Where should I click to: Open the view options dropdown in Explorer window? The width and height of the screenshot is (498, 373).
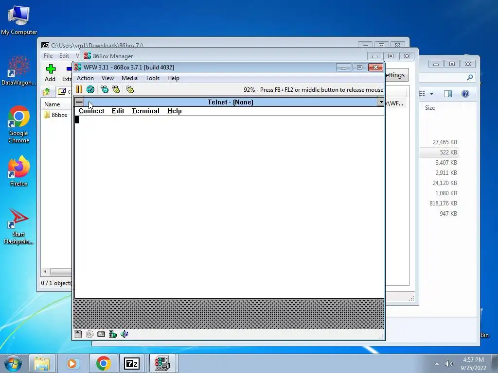point(431,94)
